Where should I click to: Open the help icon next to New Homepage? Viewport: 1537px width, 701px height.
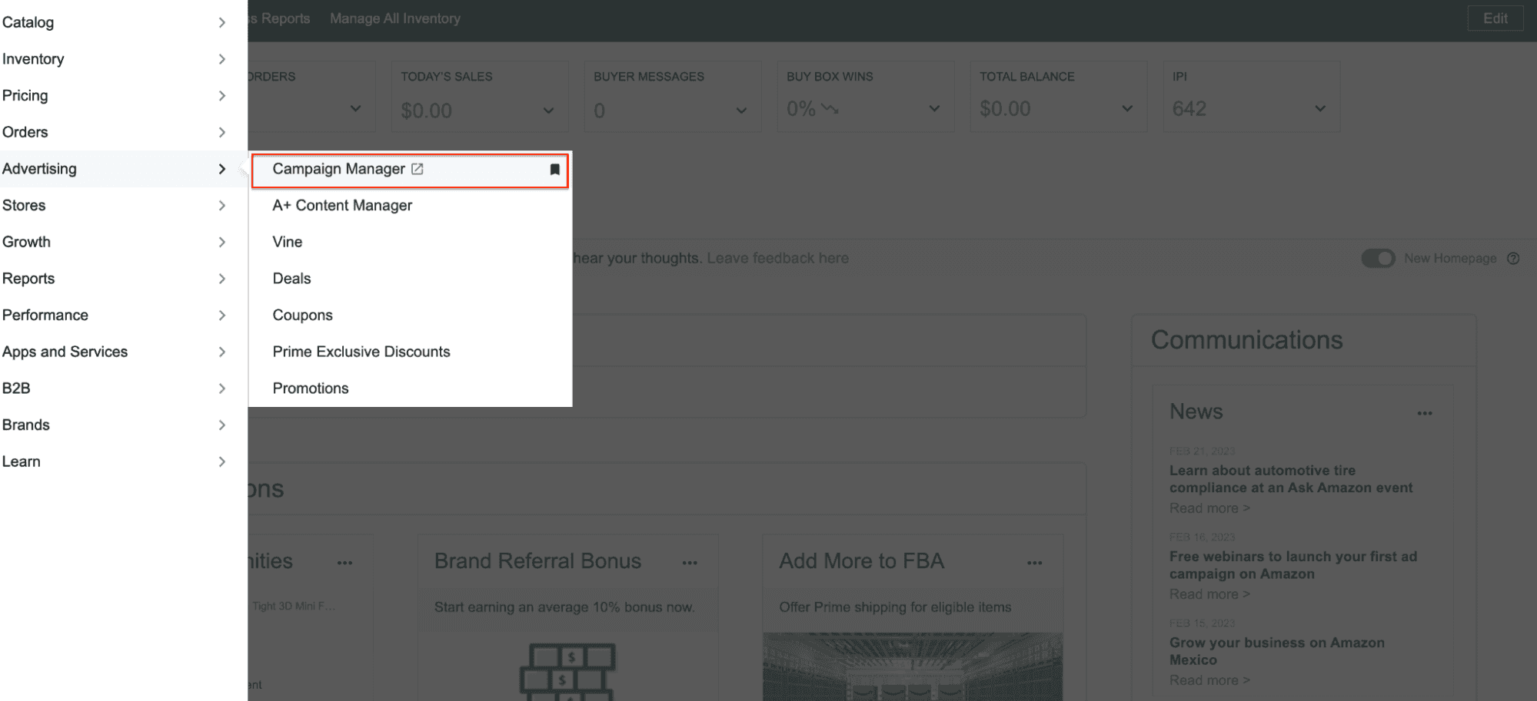click(x=1514, y=258)
